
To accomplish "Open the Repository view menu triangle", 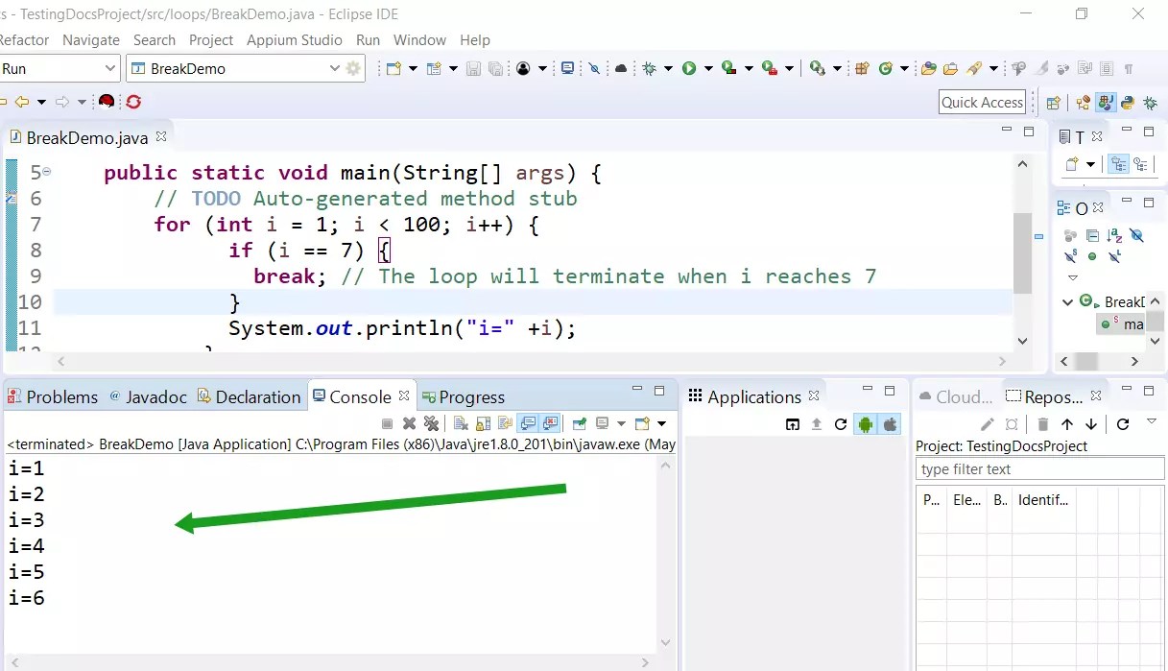I will point(1152,421).
